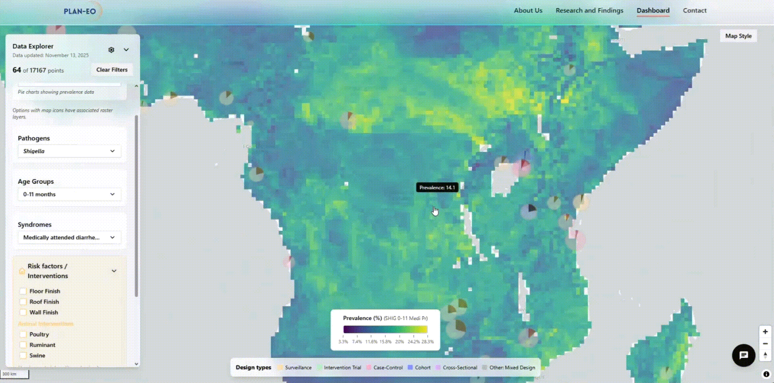Click the Prevalence: 14.1 tooltip
The width and height of the screenshot is (774, 383).
437,187
